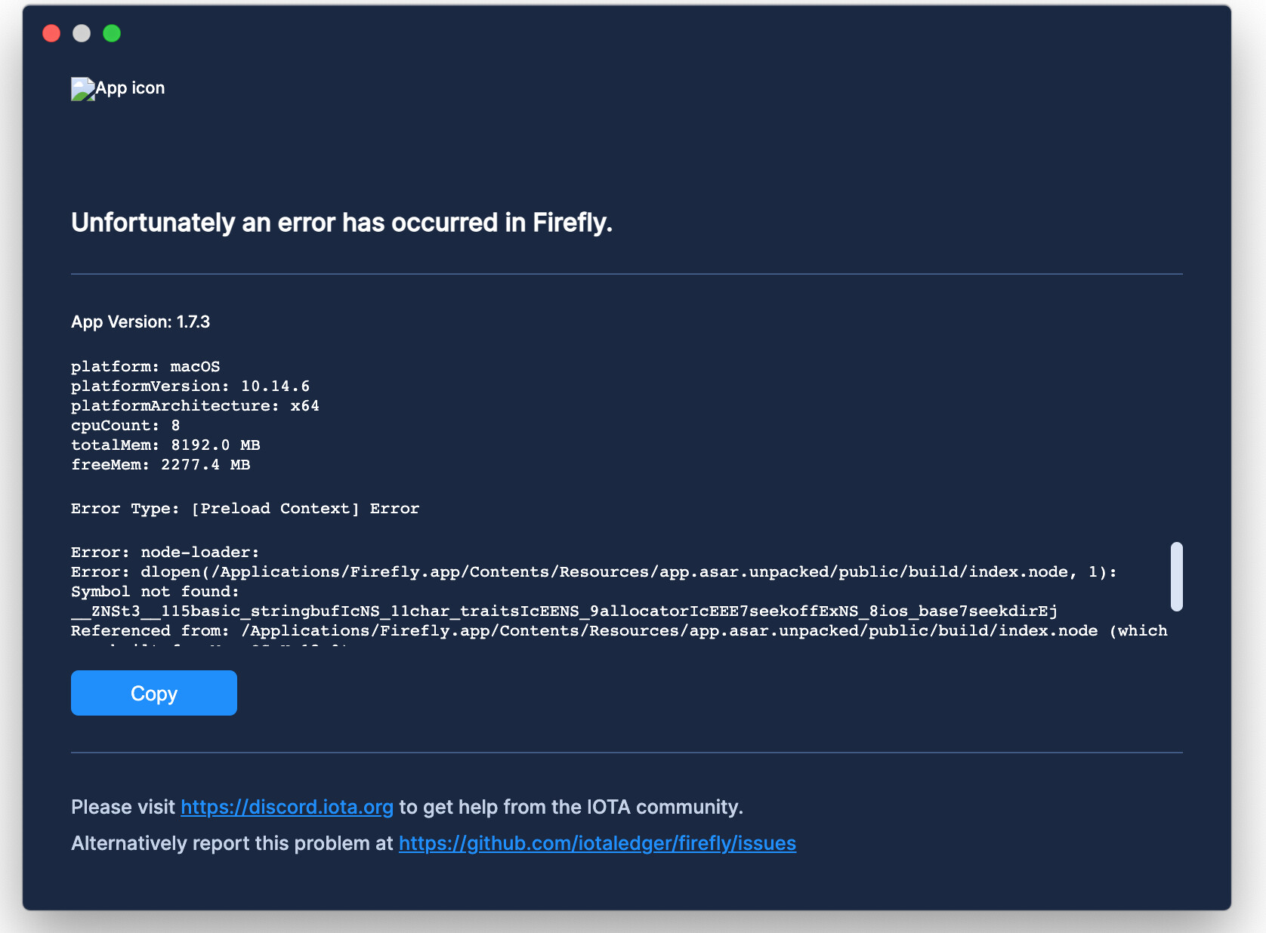Click the 'totalMem: 8192.0 MB' line
Viewport: 1266px width, 933px height.
(165, 445)
